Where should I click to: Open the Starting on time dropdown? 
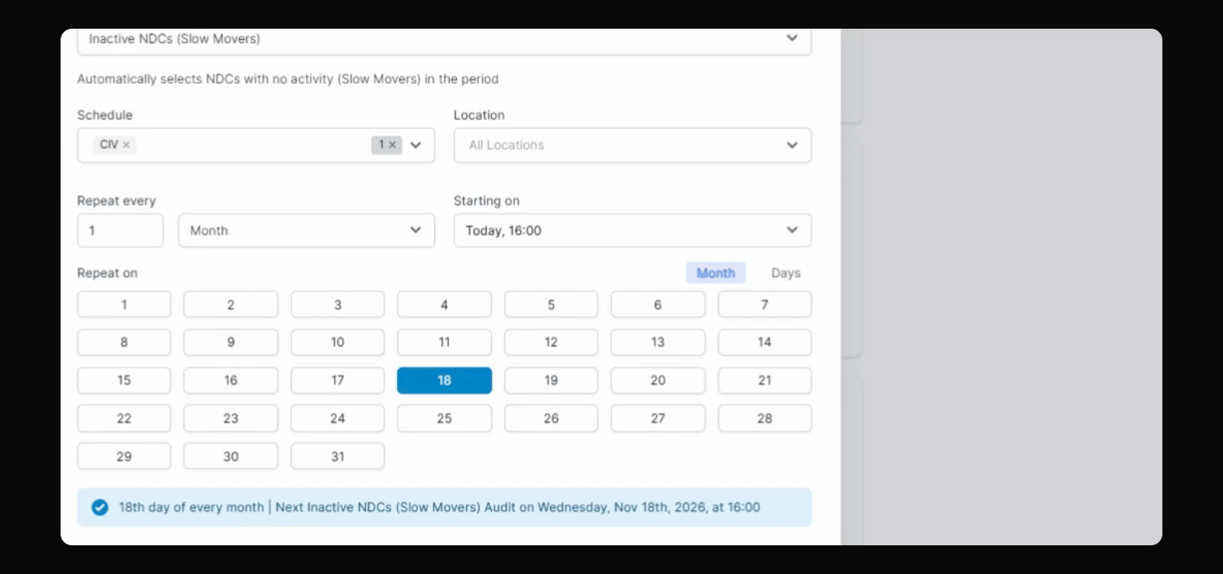632,230
